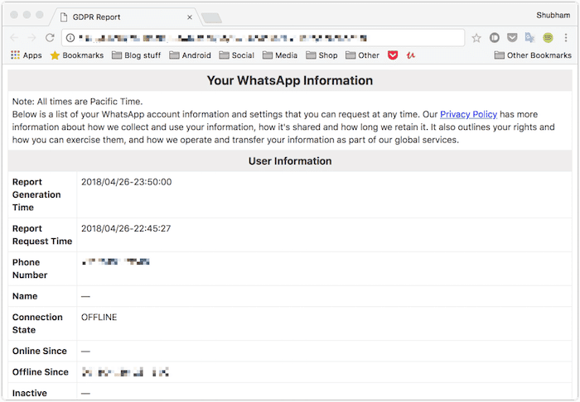This screenshot has height=402, width=580.
Task: Click the site info icon in address bar
Action: coord(70,38)
